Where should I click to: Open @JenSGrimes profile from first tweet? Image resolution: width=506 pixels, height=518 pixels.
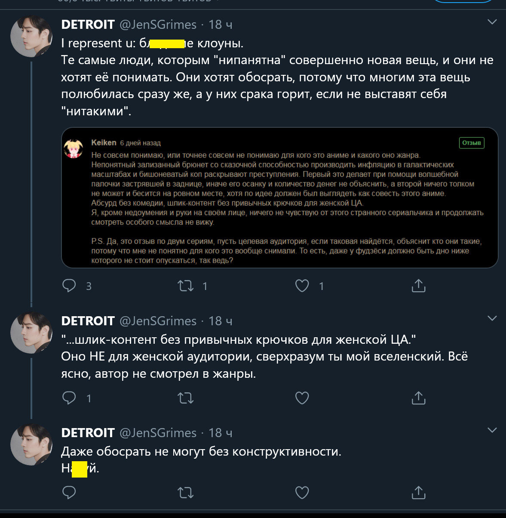tap(158, 25)
